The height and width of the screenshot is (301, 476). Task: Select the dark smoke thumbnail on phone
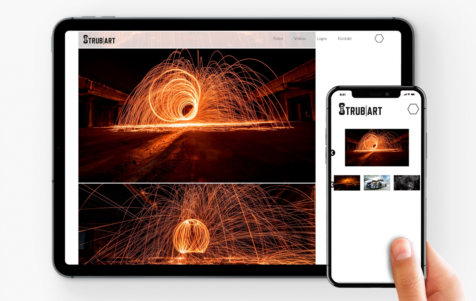click(406, 183)
